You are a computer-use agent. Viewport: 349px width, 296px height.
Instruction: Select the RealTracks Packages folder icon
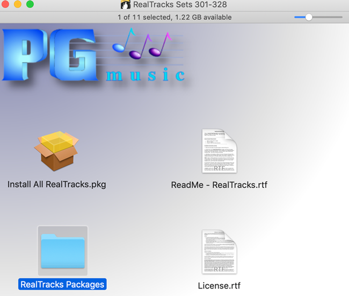(x=63, y=251)
